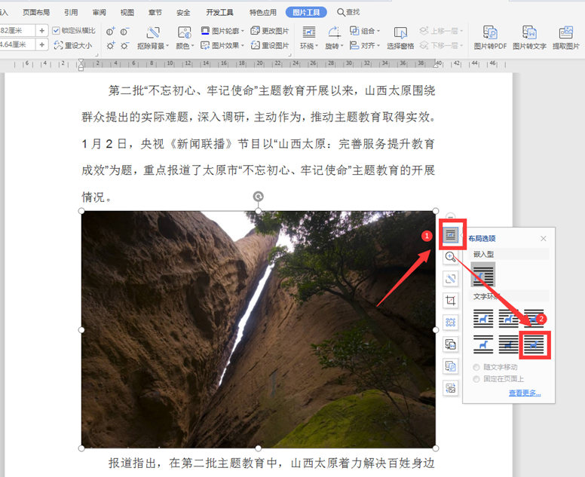
Task: Select the 嵌入型 inline layout thumbnail
Action: tap(483, 274)
